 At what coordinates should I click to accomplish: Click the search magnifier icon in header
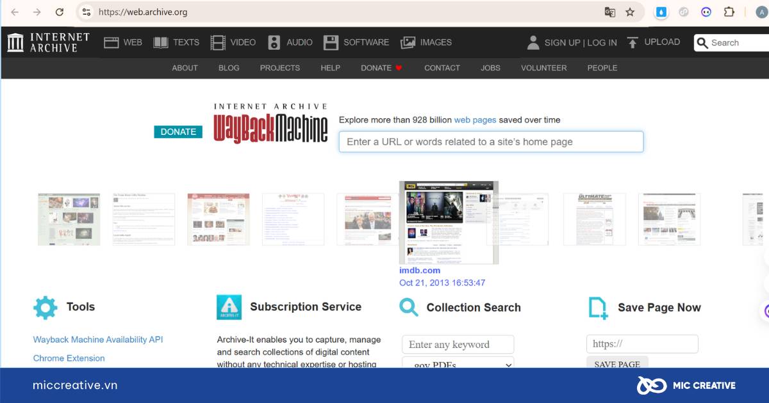[703, 43]
